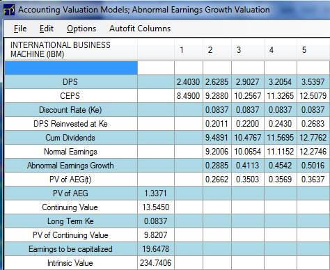
Task: Select the INTERNATIONAL BUSINESS MACHINE header cell
Action: pos(71,49)
